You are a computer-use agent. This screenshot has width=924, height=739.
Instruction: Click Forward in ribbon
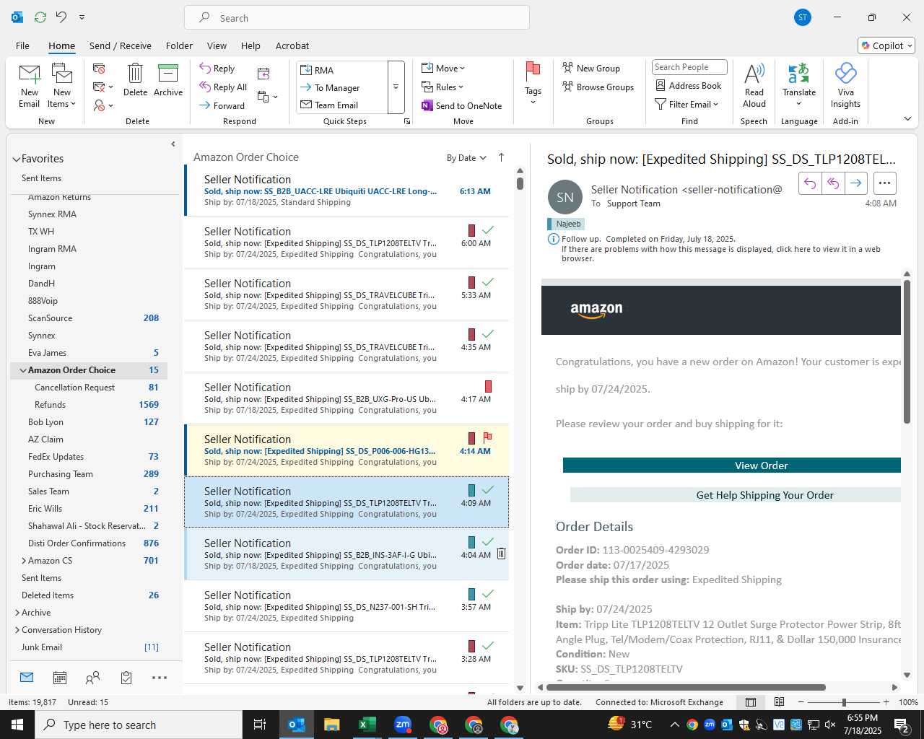[222, 105]
